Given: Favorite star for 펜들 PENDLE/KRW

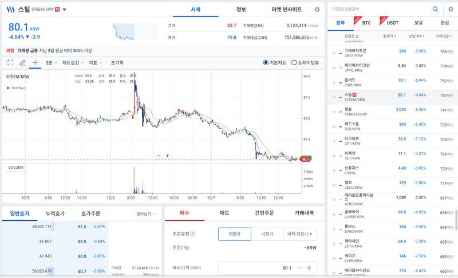Looking at the screenshot, I should pyautogui.click(x=334, y=112).
